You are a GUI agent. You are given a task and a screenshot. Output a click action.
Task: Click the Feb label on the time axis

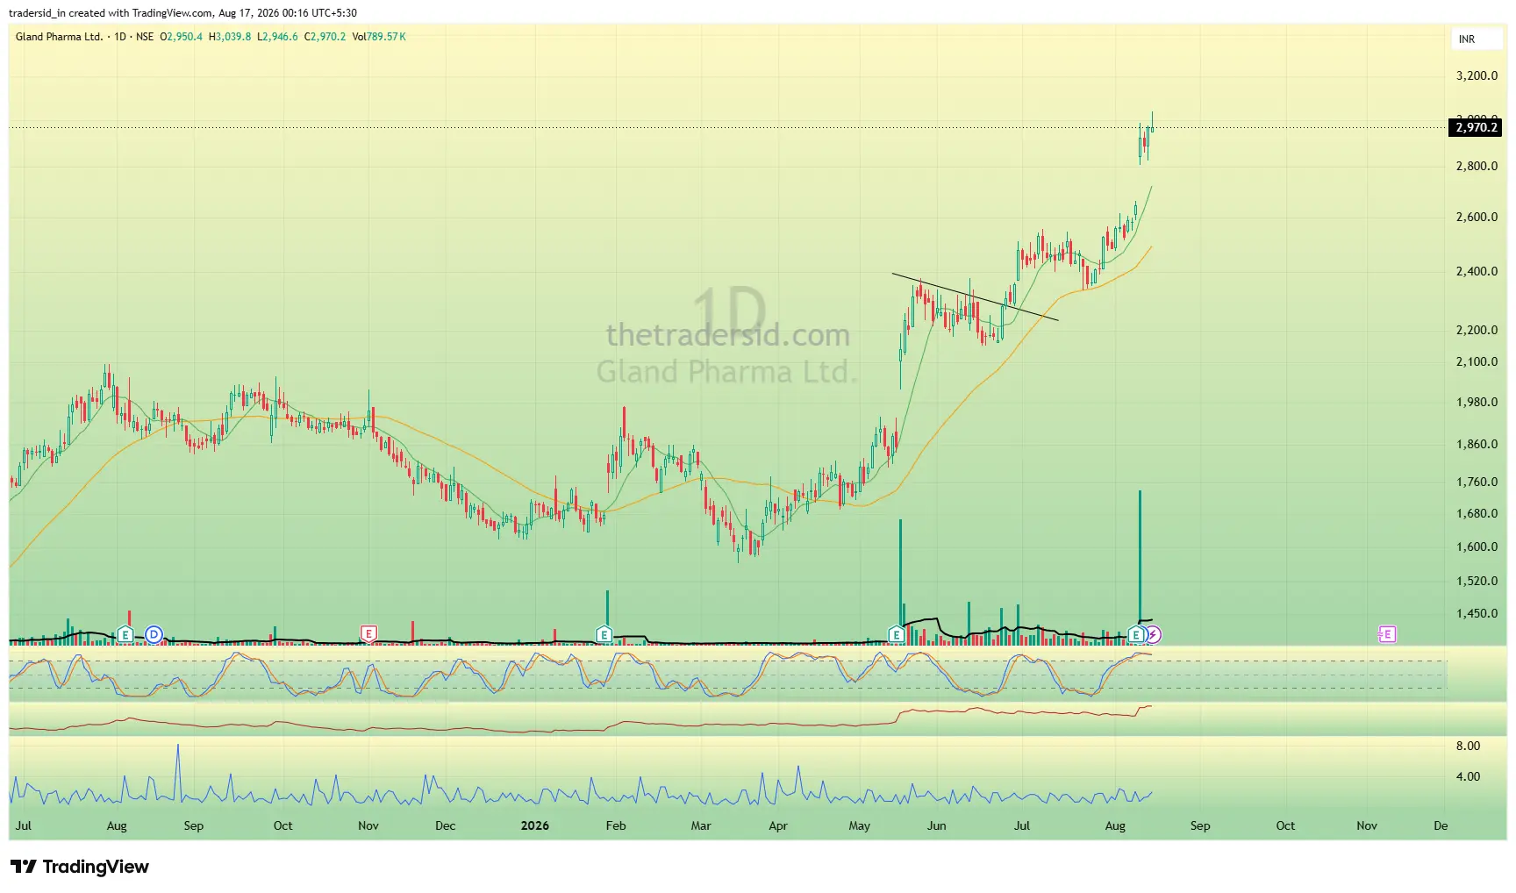pyautogui.click(x=616, y=825)
